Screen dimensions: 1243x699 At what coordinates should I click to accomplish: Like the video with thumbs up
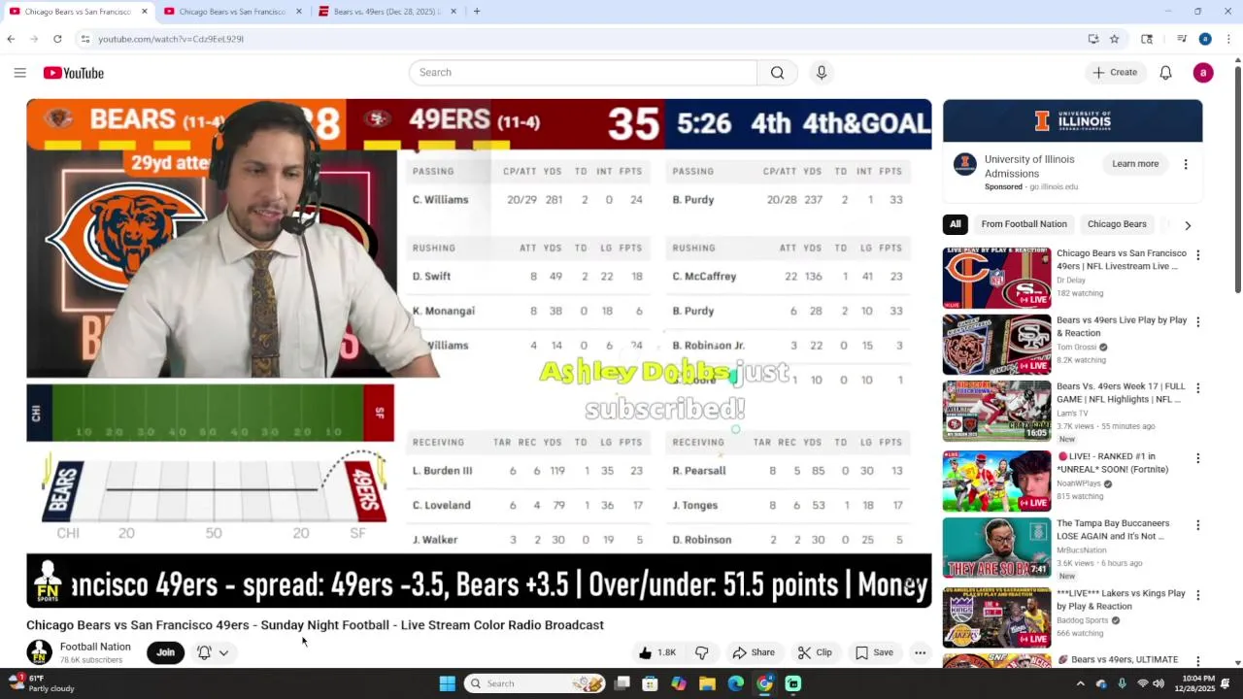(657, 652)
